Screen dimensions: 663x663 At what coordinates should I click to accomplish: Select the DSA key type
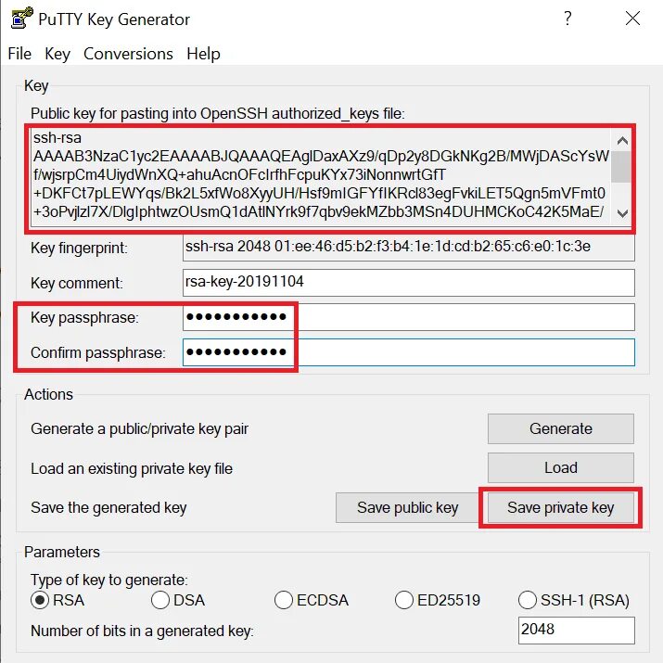click(159, 600)
